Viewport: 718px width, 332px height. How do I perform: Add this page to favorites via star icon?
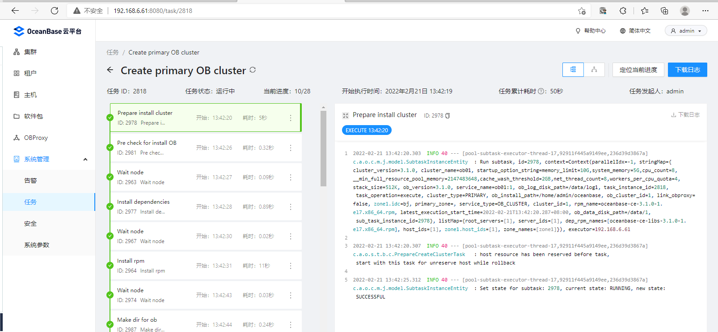582,11
